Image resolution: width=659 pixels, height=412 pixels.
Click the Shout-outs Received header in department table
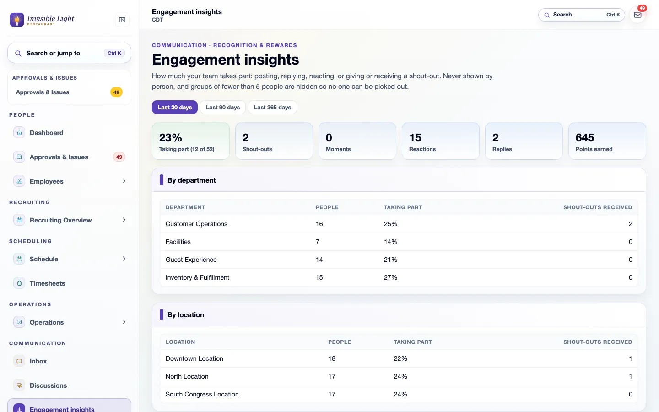[x=598, y=207]
